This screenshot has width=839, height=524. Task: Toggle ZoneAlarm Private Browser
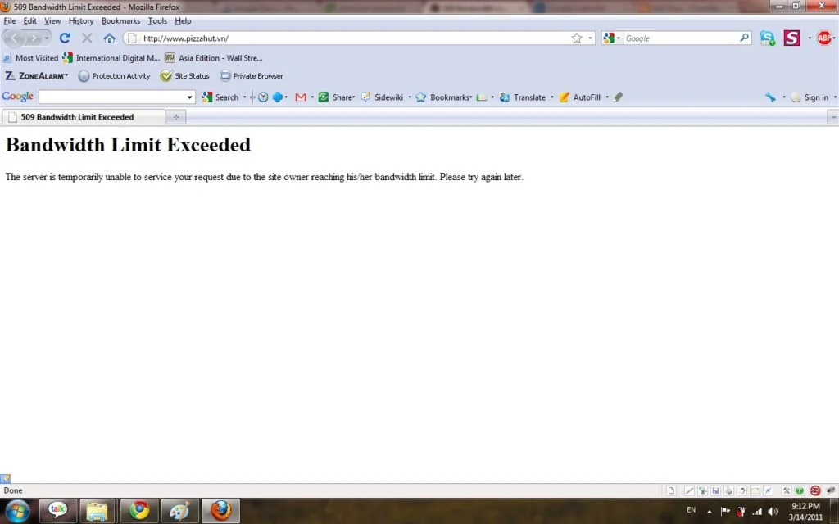click(252, 76)
